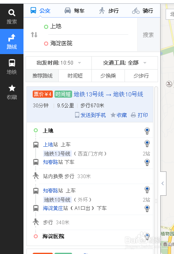Click the map pin icon beside 海淀黄庄站 下车
The width and height of the screenshot is (174, 254).
(147, 208)
